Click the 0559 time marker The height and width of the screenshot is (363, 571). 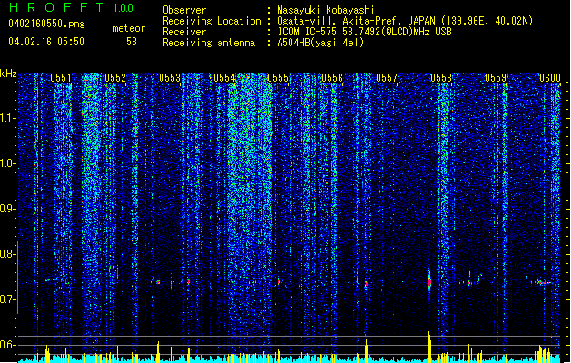496,78
